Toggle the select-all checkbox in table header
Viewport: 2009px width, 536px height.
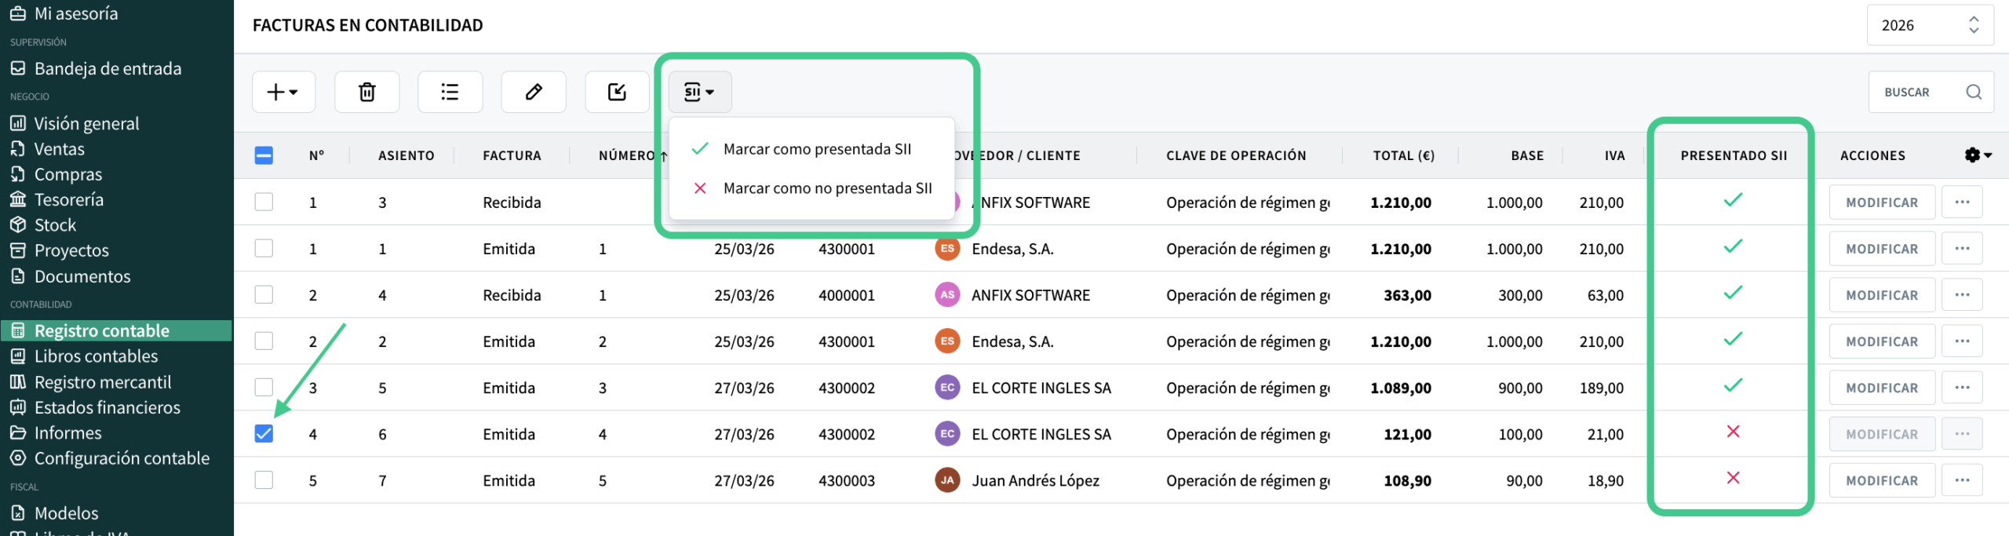(x=264, y=155)
